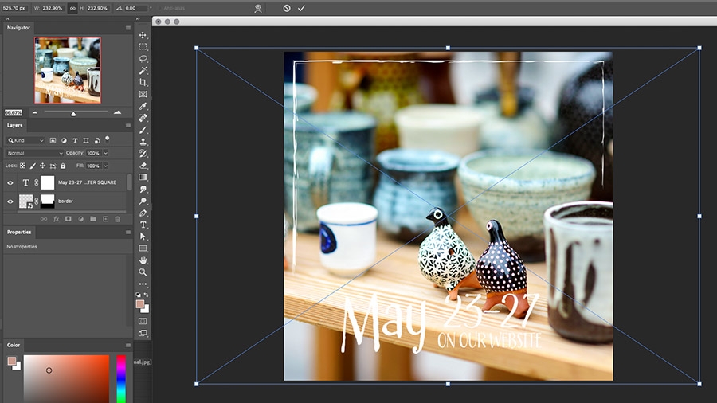Click the hue spectrum strip in Color
Viewport: 717px width, 403px height.
[x=121, y=379]
